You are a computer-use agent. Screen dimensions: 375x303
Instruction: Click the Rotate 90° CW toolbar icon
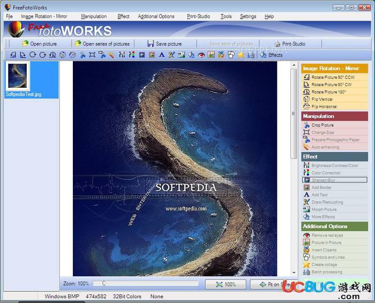pos(22,55)
